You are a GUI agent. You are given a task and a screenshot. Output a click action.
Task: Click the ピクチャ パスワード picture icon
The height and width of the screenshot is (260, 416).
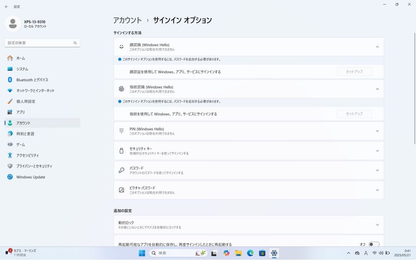pyautogui.click(x=121, y=190)
